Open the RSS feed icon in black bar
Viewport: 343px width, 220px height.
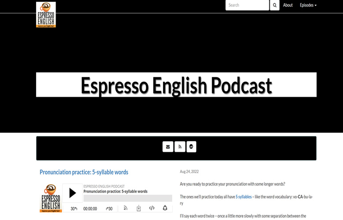point(179,147)
